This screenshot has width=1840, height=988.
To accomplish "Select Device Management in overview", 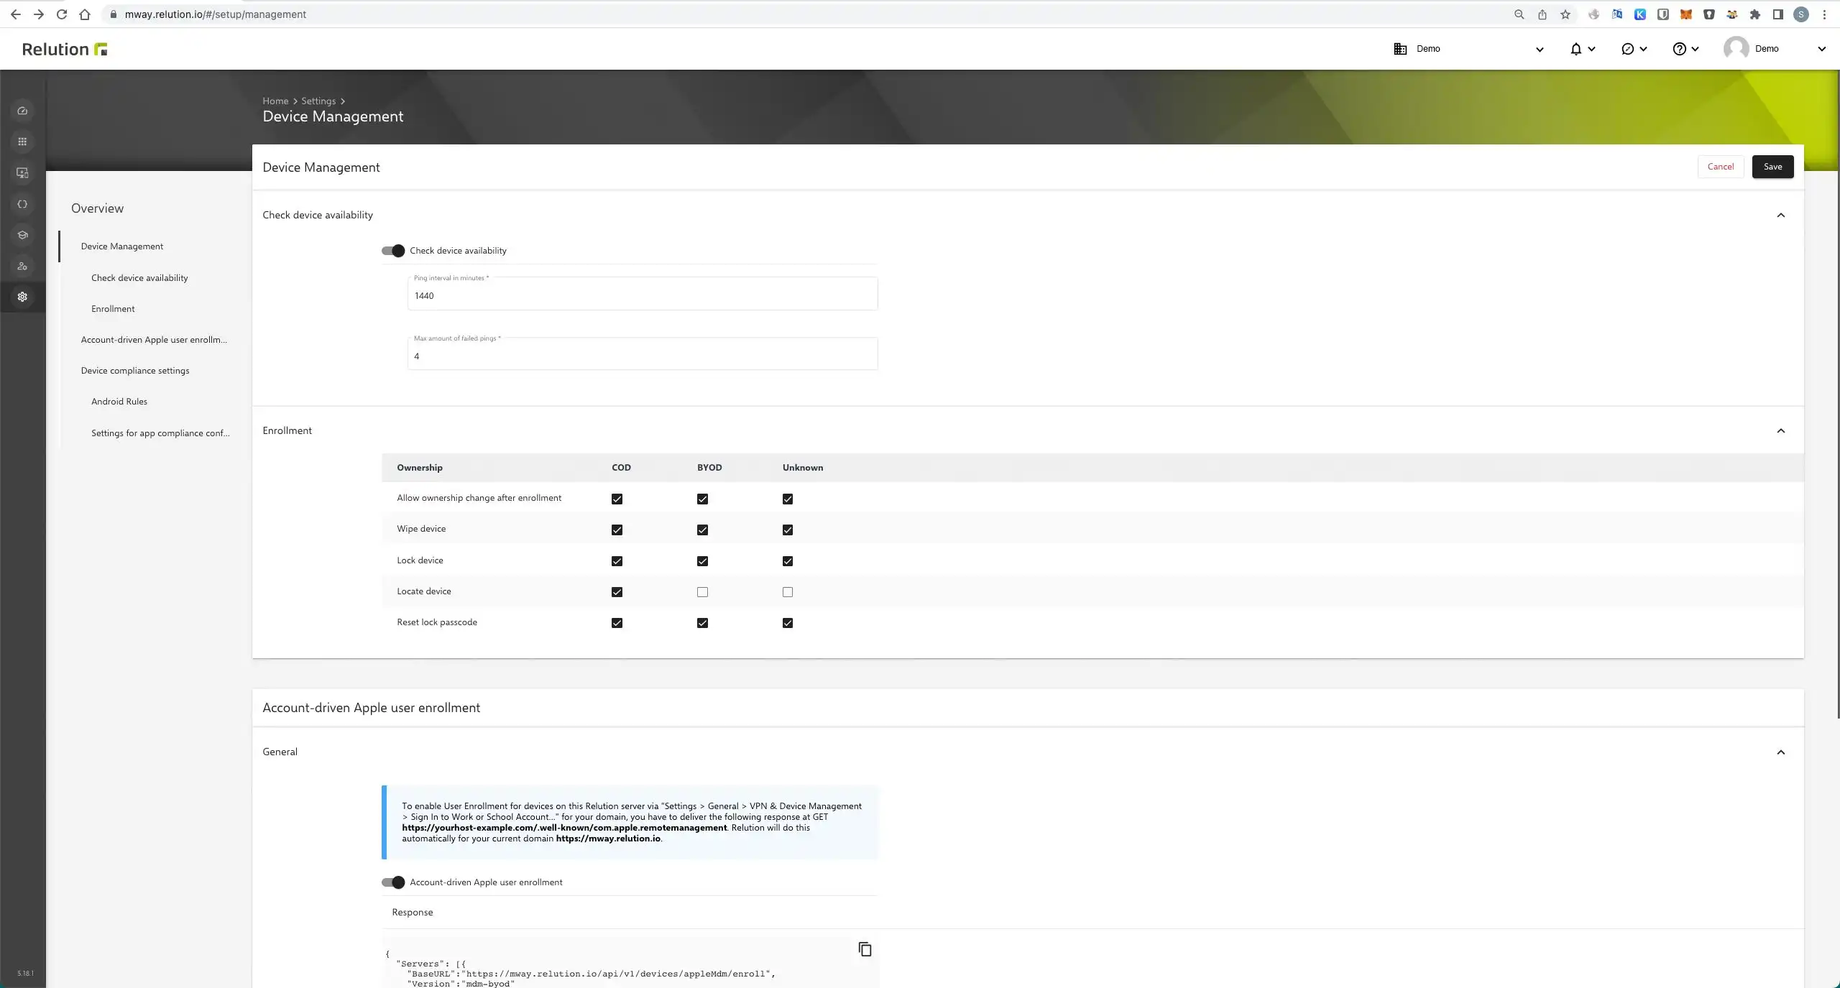I will (122, 246).
